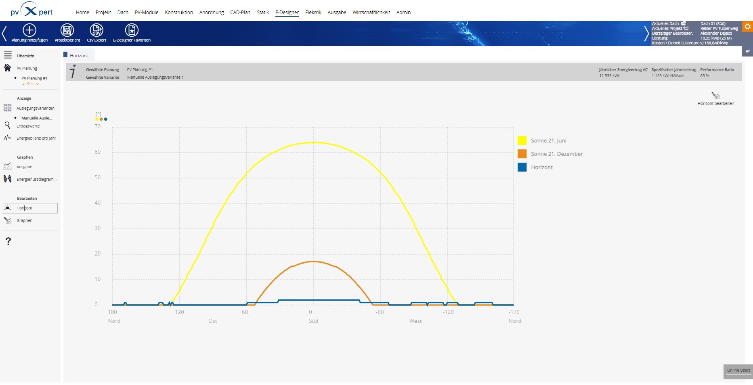Image resolution: width=753 pixels, height=385 pixels.
Task: Toggle the yellow Sonne 21. Juni curve dot
Action: [96, 119]
